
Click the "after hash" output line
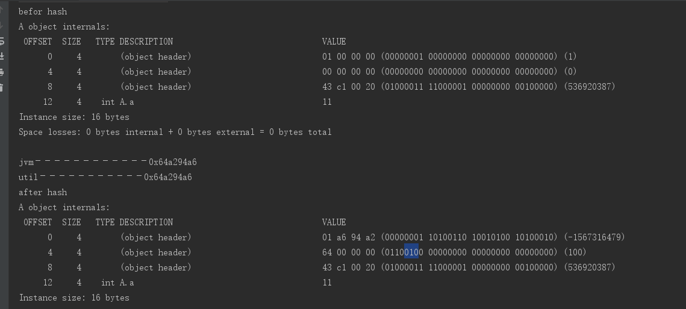43,192
